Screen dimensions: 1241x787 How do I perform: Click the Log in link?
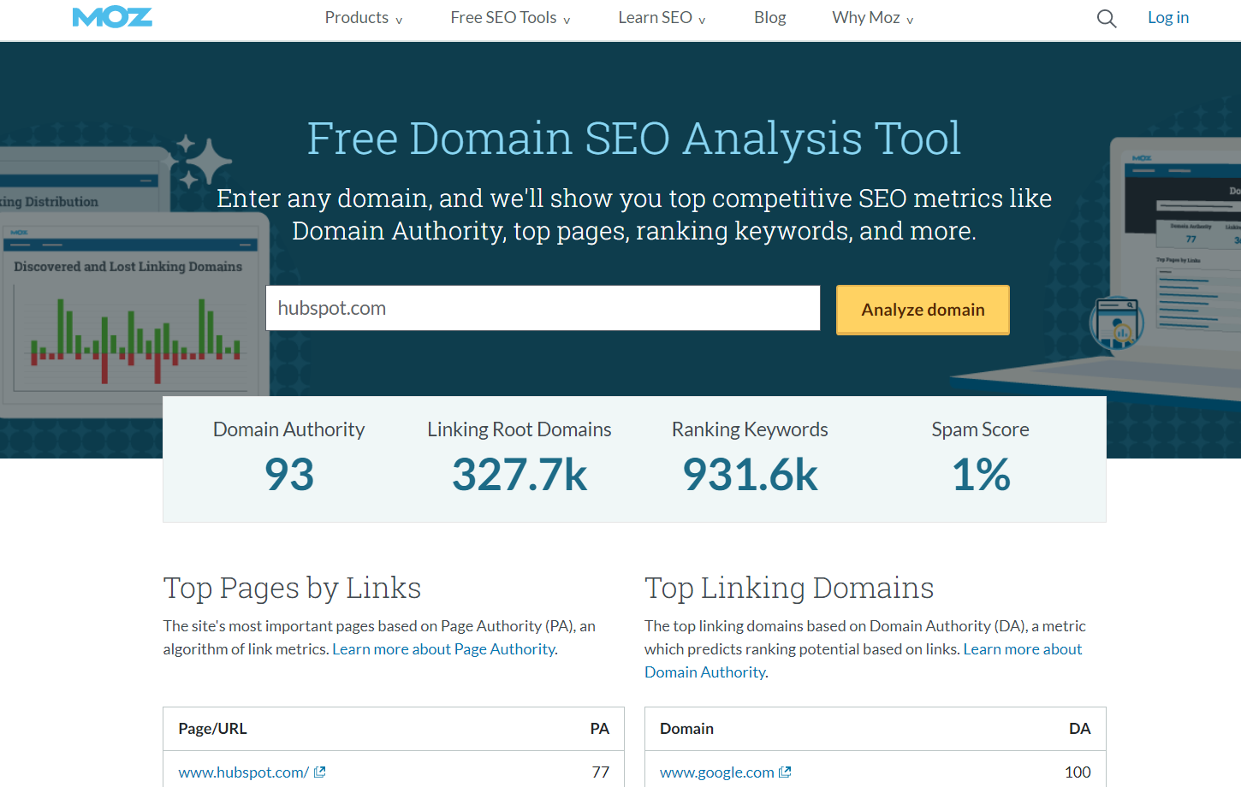click(x=1167, y=18)
